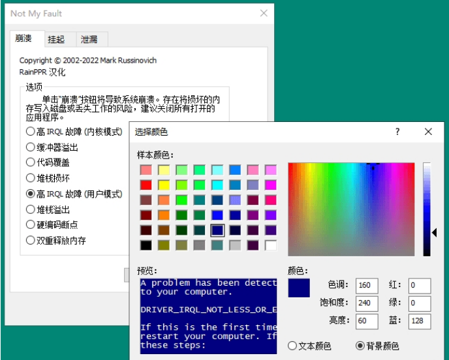Click the 色调 input field

pos(367,285)
